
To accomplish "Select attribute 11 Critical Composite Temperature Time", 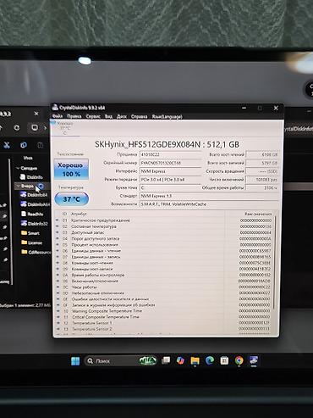I will [x=163, y=317].
